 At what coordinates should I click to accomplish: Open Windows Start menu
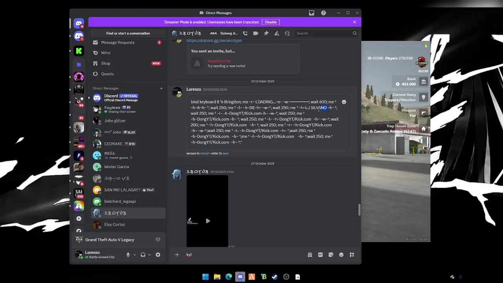(206, 277)
